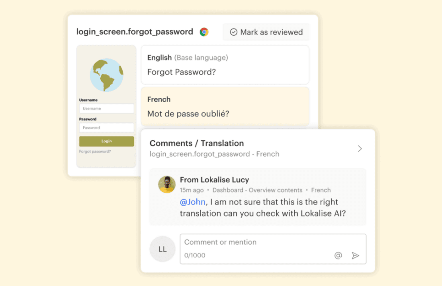Click the @John mention in Lucy's comment
Image resolution: width=442 pixels, height=286 pixels.
tap(193, 202)
